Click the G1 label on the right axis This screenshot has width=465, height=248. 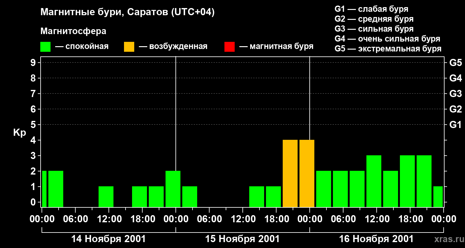pos(455,125)
